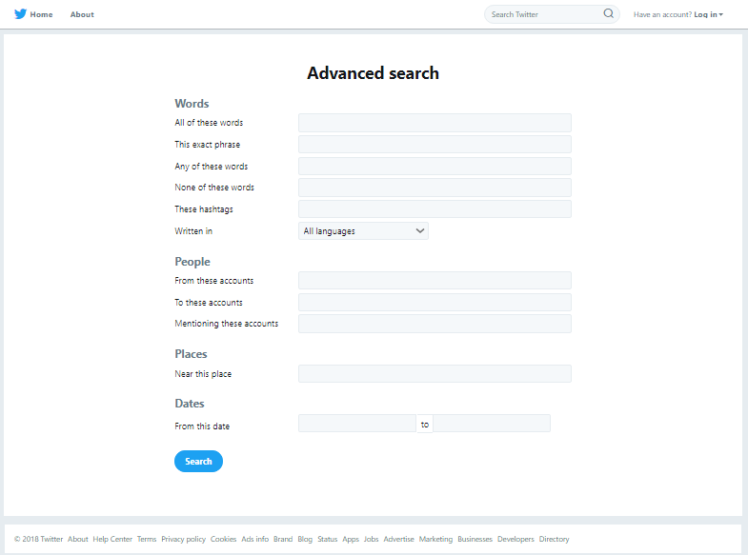Open the Privacy policy footer link

coord(183,539)
